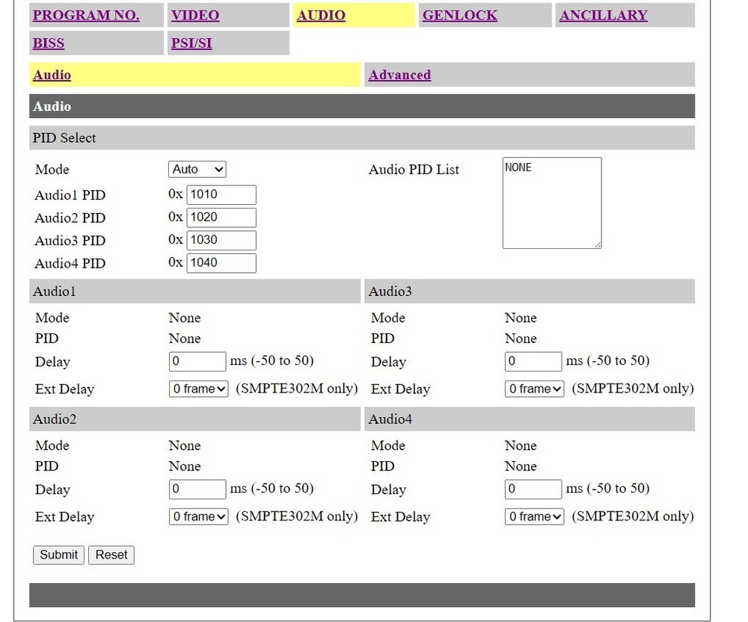Select the Audio sub-tab link
748x622 pixels.
point(52,75)
